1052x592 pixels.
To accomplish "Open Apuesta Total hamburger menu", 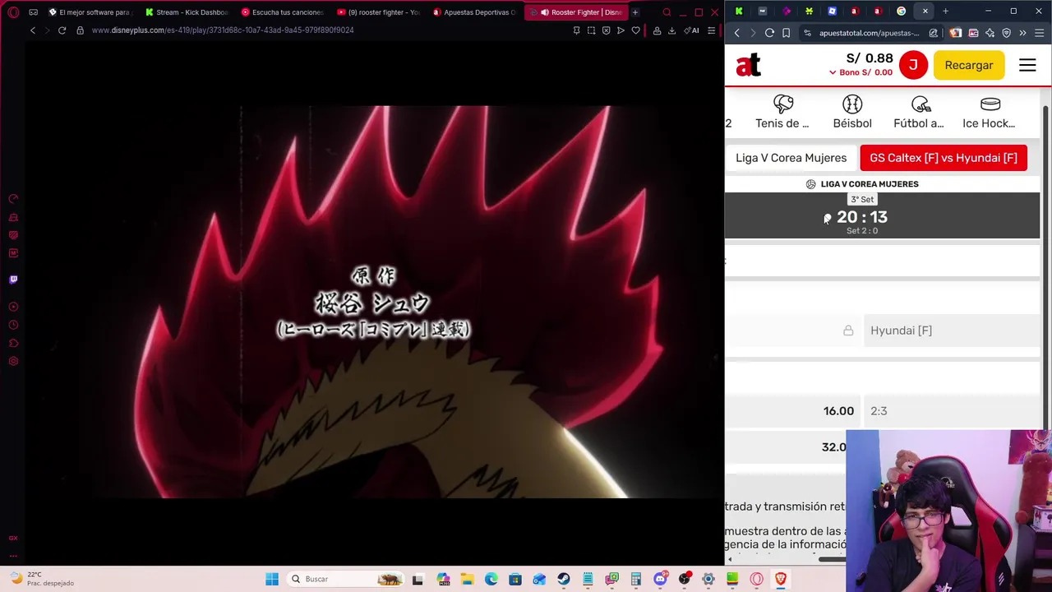I will [x=1027, y=65].
